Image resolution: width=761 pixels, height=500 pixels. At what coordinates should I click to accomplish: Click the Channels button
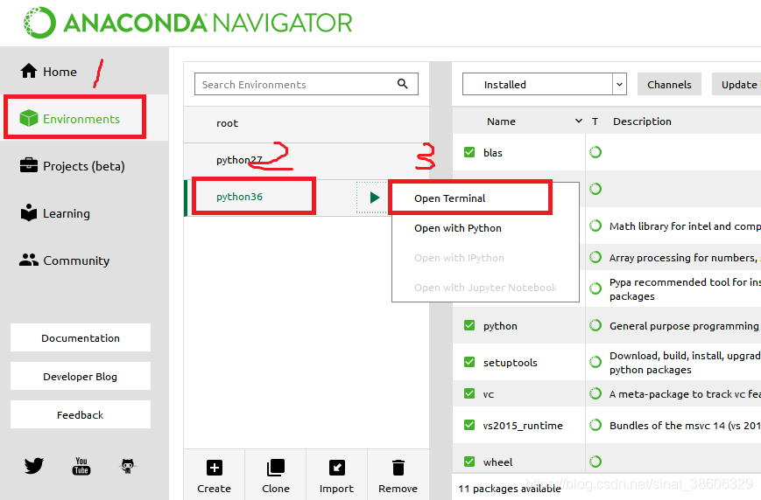point(669,84)
